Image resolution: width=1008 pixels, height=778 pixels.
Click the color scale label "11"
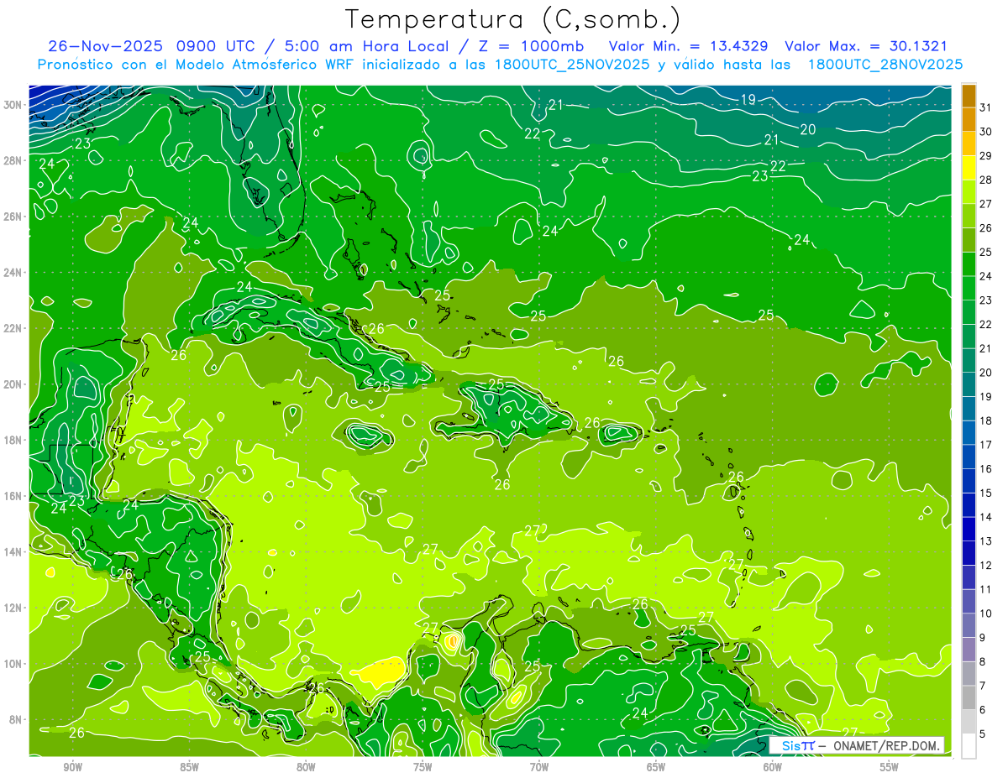coord(986,589)
